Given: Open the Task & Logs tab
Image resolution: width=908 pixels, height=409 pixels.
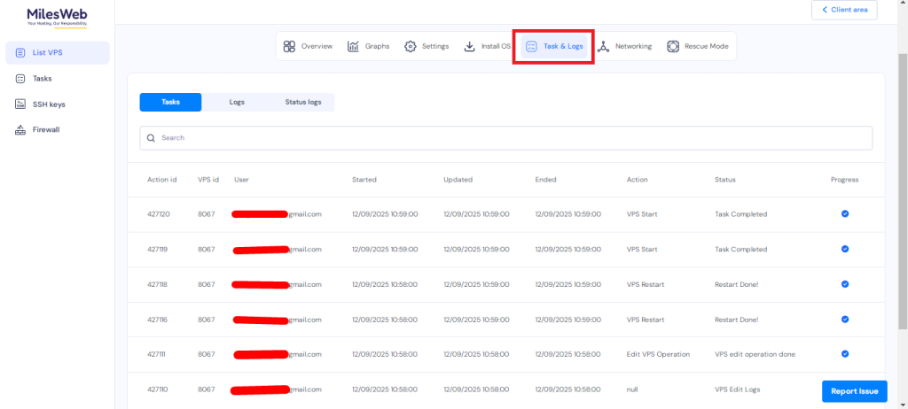Looking at the screenshot, I should pyautogui.click(x=554, y=46).
